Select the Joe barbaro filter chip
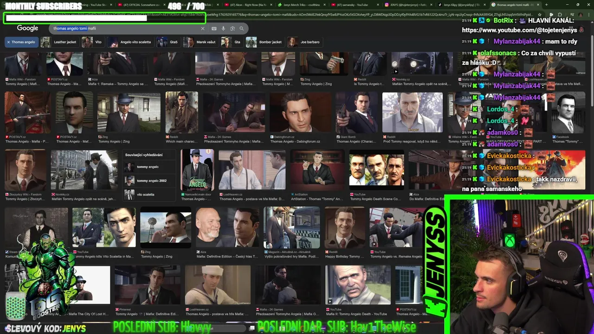594x334 pixels. [304, 42]
